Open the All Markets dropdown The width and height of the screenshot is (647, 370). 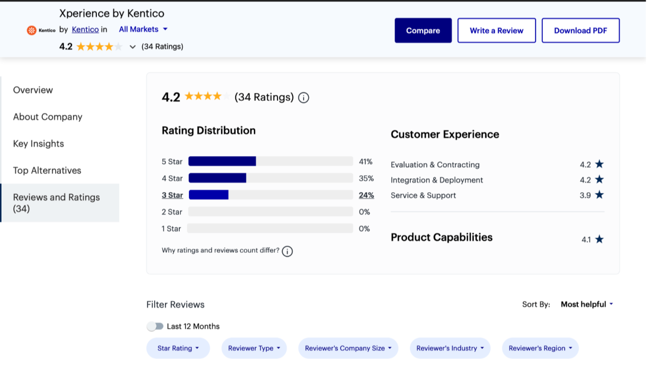point(143,29)
